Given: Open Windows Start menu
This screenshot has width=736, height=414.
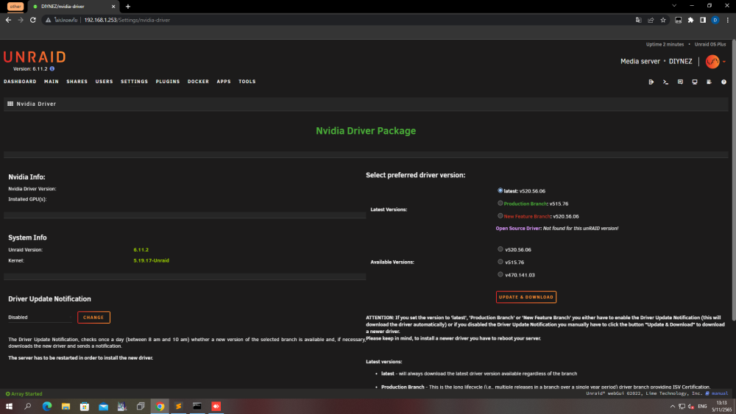Looking at the screenshot, I should click(9, 407).
